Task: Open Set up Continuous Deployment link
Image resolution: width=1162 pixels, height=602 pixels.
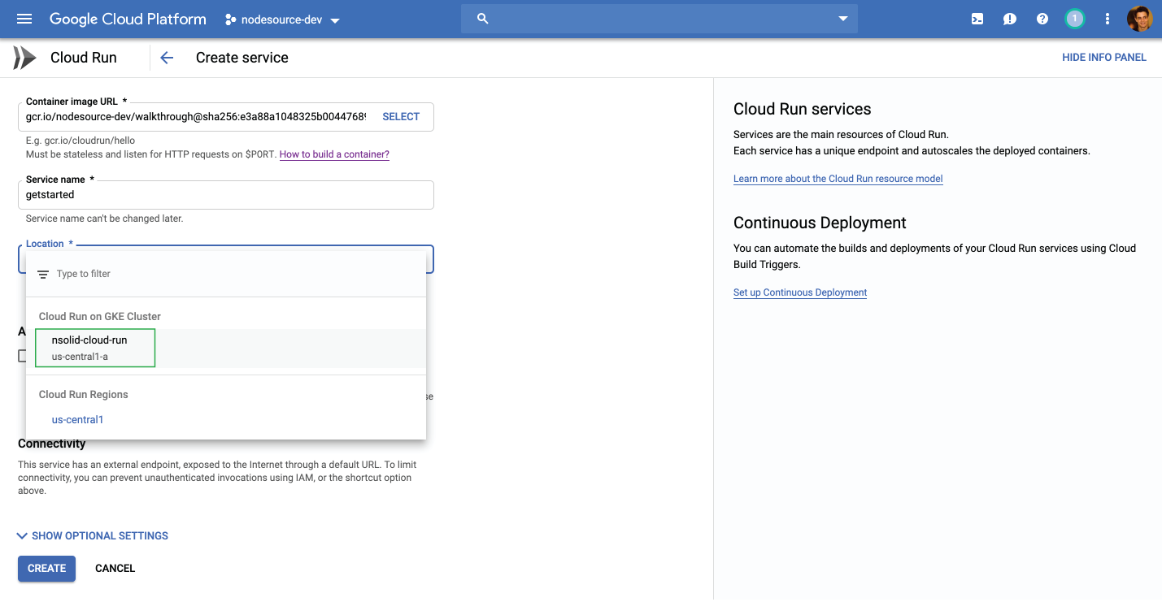Action: 800,292
